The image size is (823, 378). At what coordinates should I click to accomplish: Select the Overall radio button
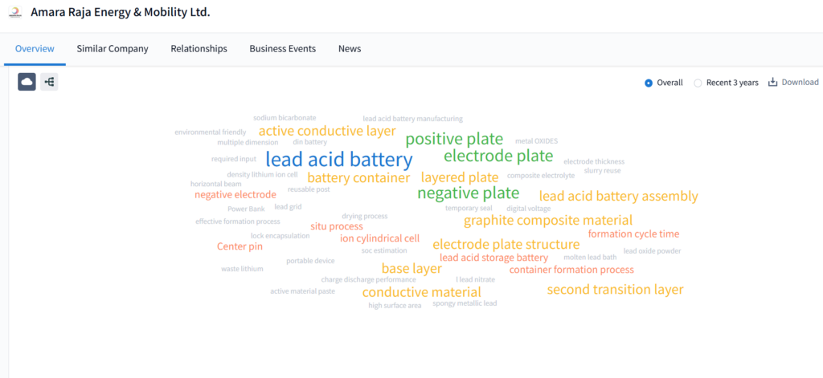tap(649, 83)
